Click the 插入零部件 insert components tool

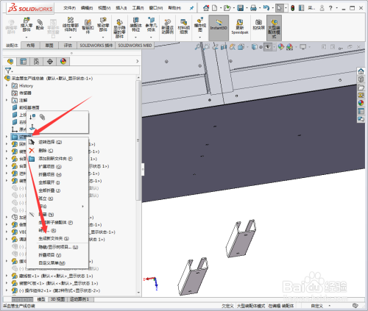[26, 24]
